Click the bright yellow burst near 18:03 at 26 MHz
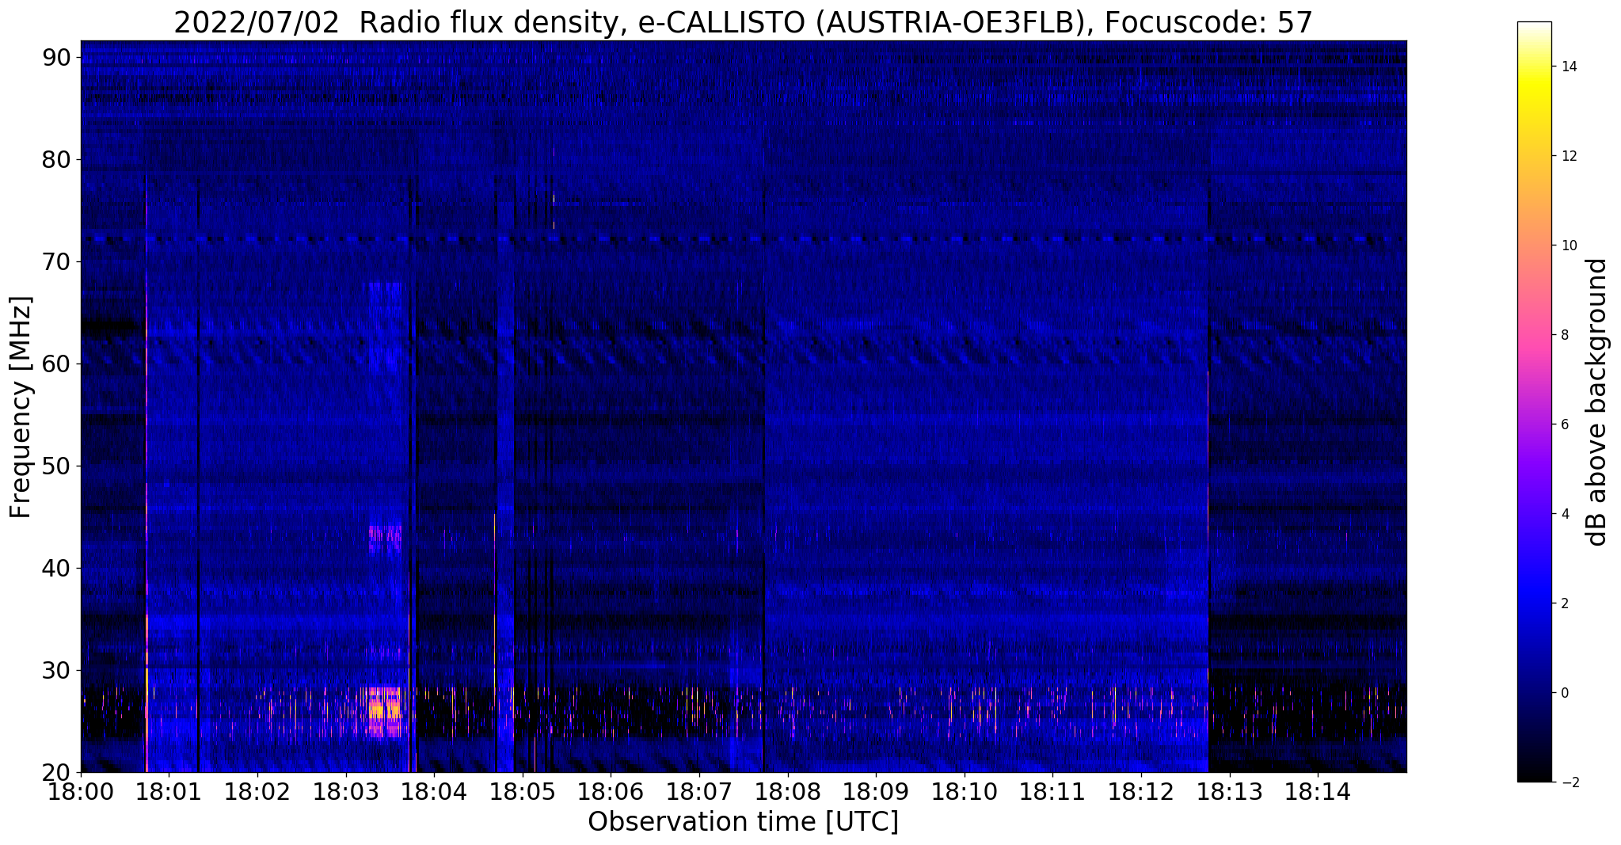The height and width of the screenshot is (845, 1621). (x=385, y=710)
